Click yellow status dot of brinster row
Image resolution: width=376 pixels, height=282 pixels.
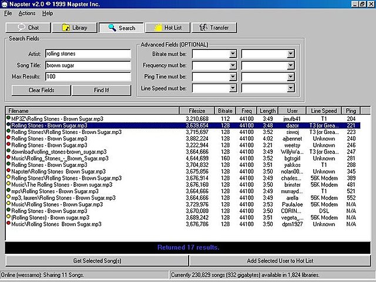8,184
